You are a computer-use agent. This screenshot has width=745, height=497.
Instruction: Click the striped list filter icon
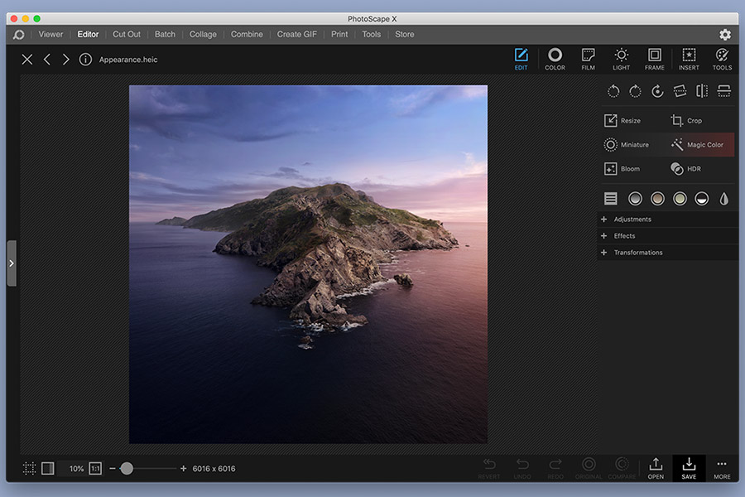coord(611,198)
